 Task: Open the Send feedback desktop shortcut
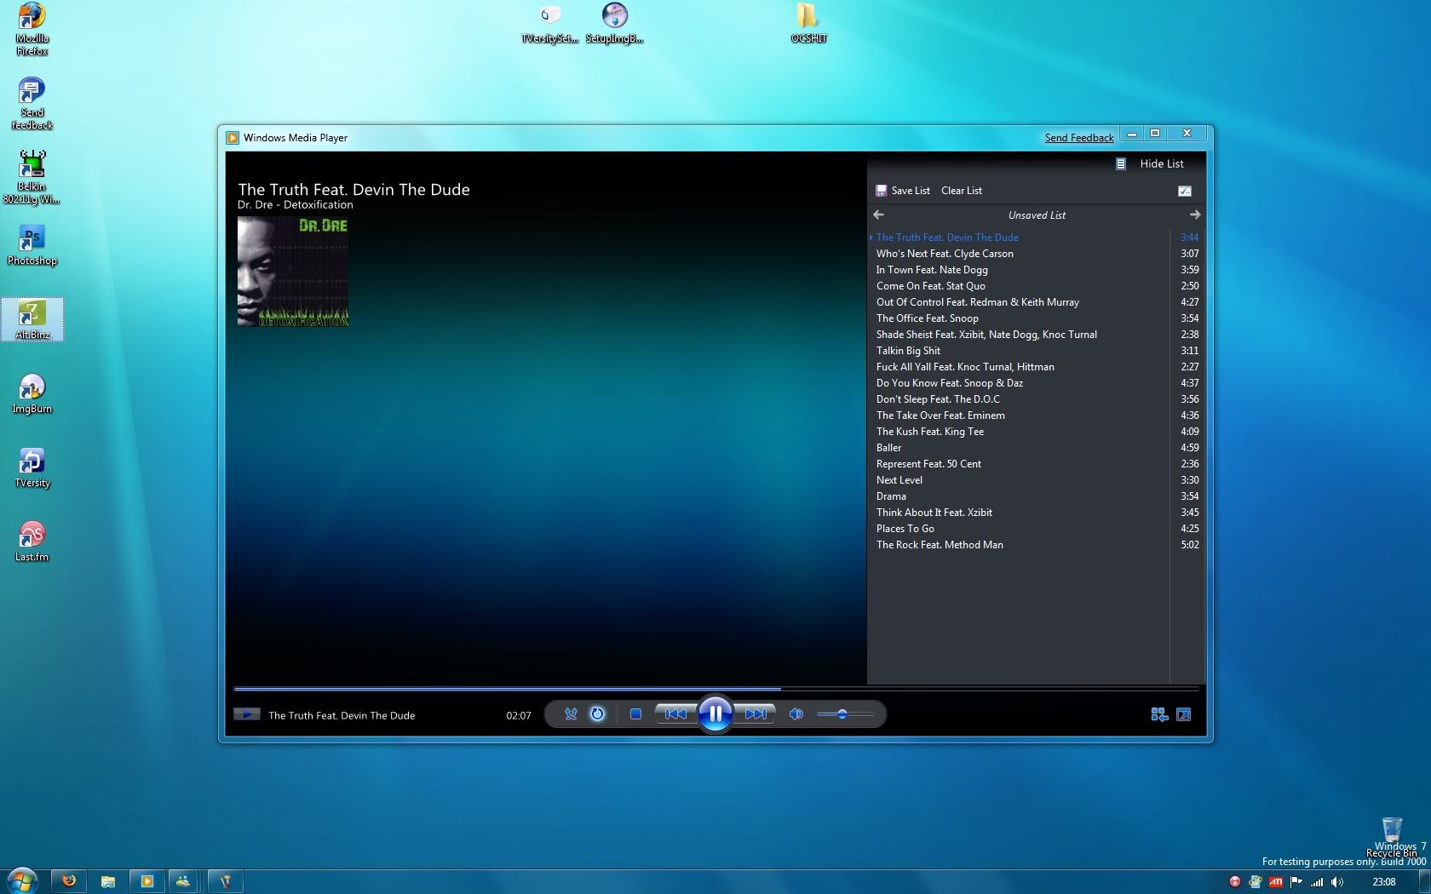coord(32,103)
